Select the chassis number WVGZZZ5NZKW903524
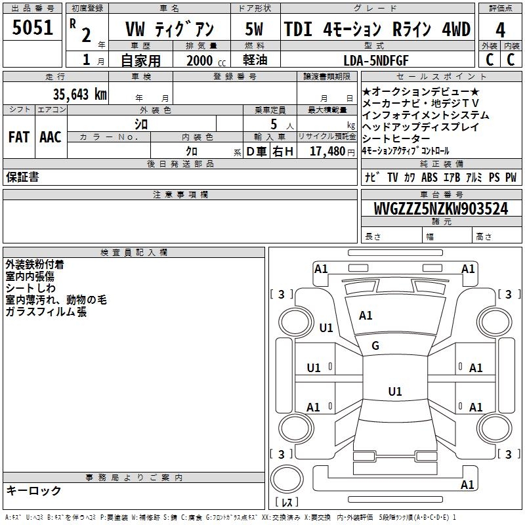Viewport: 525px width, 525px height. [x=440, y=209]
